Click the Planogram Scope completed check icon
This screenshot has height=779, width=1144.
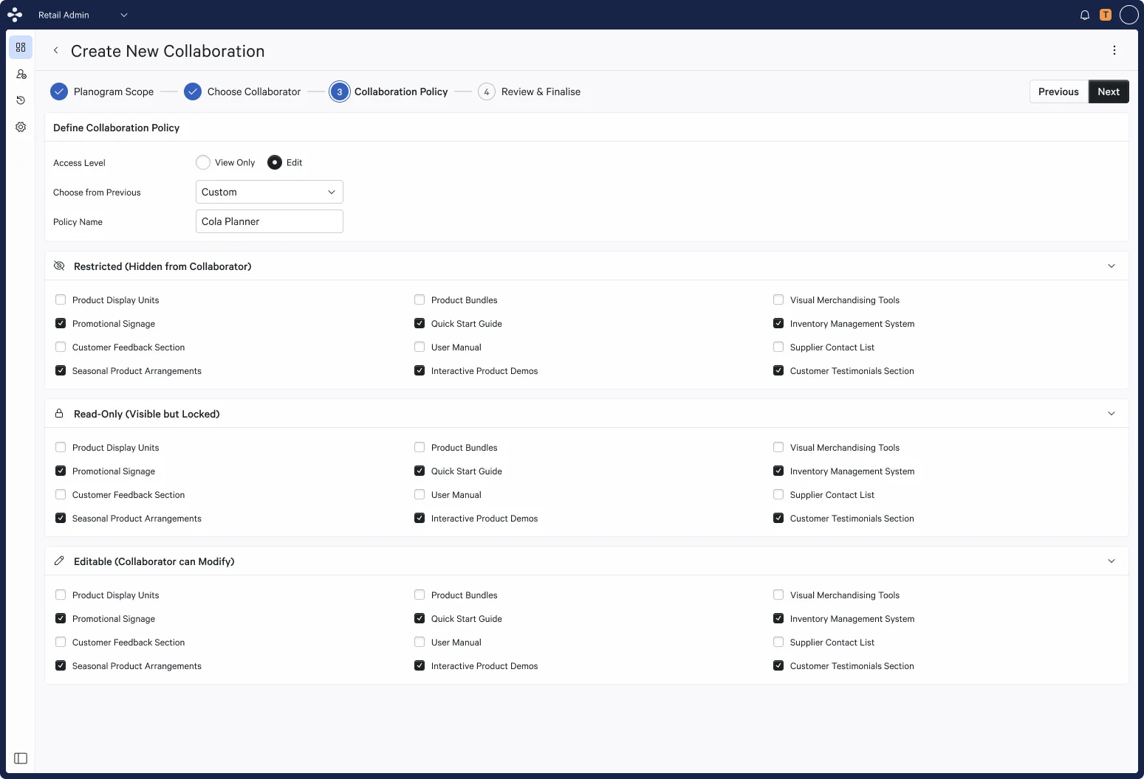pos(59,91)
